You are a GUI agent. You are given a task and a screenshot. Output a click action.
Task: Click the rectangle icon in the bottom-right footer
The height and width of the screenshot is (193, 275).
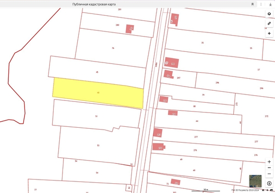coord(271,190)
